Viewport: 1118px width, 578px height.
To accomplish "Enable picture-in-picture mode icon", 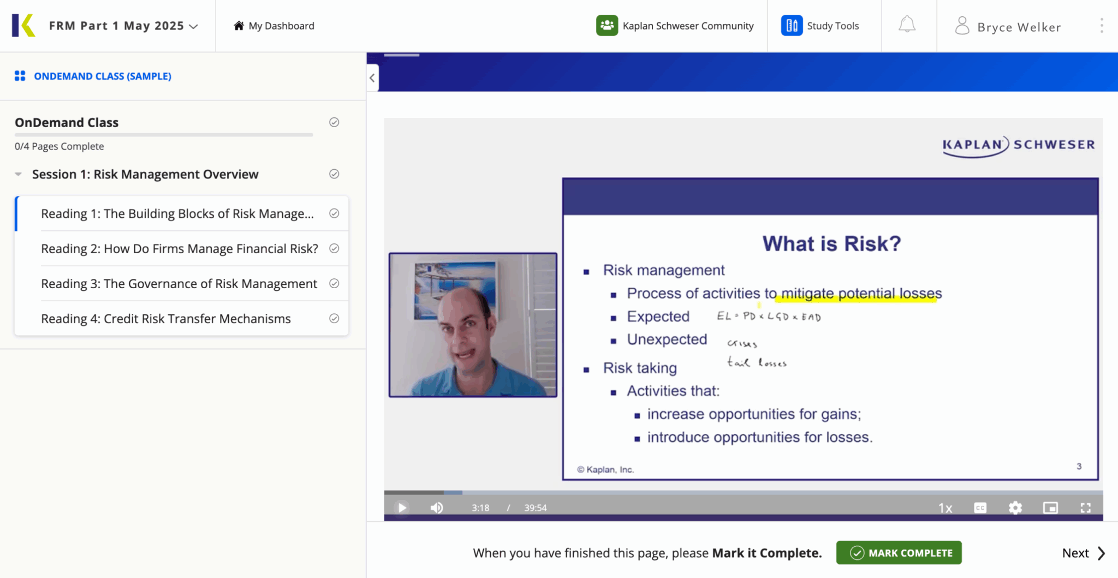I will (x=1050, y=508).
